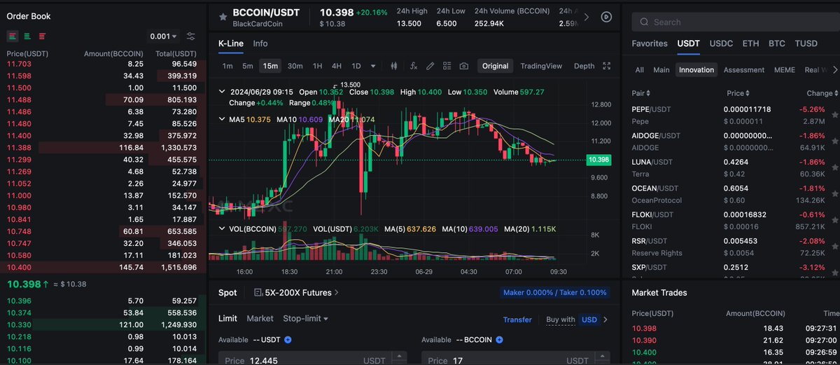Open the fx indicators icon
This screenshot has width=840, height=365.
click(413, 66)
